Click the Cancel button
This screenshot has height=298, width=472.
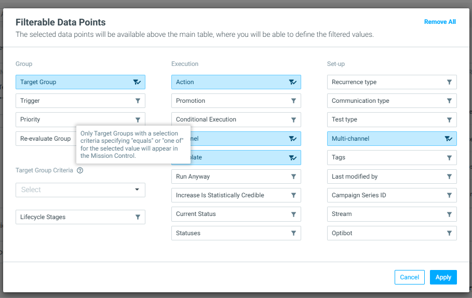click(409, 277)
